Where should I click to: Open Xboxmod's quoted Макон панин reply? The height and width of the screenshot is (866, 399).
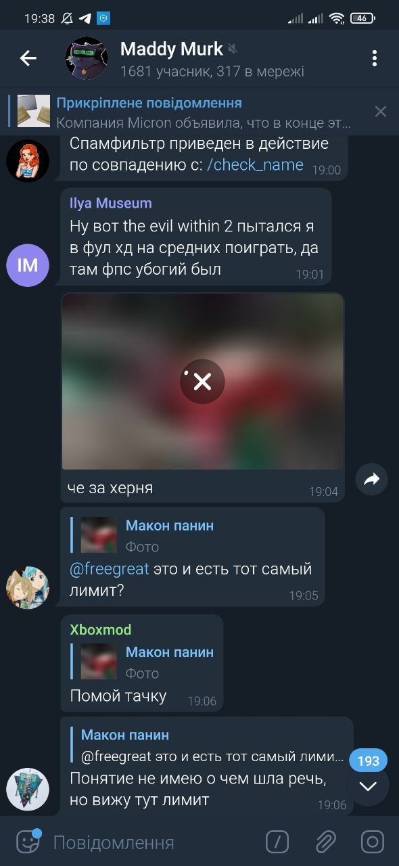145,662
